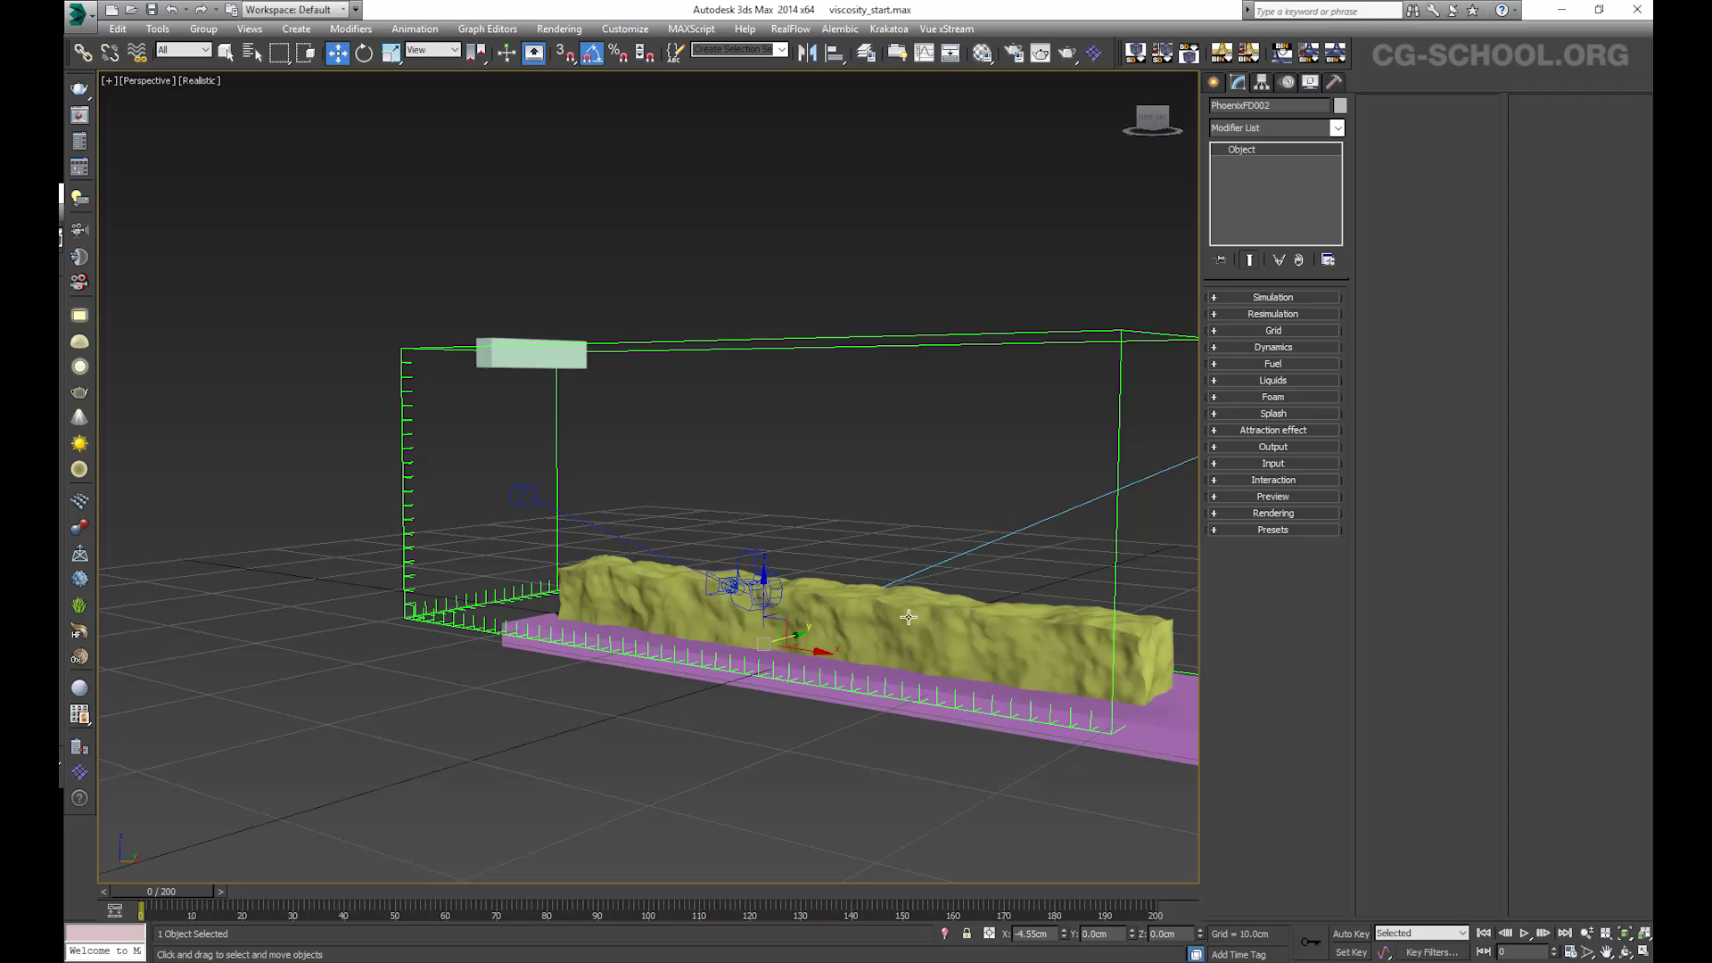This screenshot has width=1712, height=963.
Task: Open the MAXScript menu
Action: (691, 29)
